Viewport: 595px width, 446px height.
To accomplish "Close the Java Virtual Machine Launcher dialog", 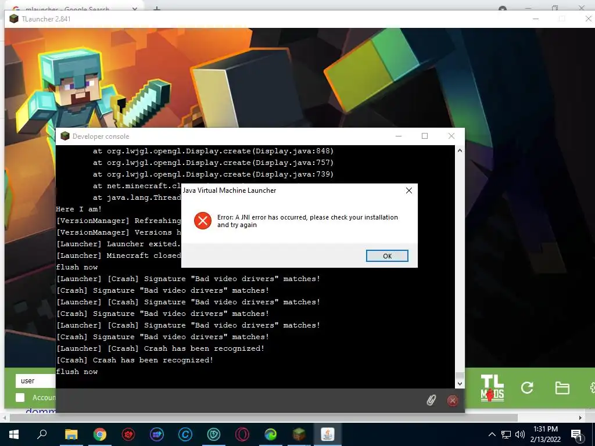I will tap(408, 190).
